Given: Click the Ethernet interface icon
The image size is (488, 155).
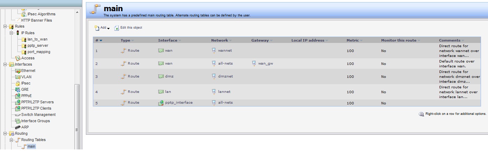Looking at the screenshot, I should [18, 71].
